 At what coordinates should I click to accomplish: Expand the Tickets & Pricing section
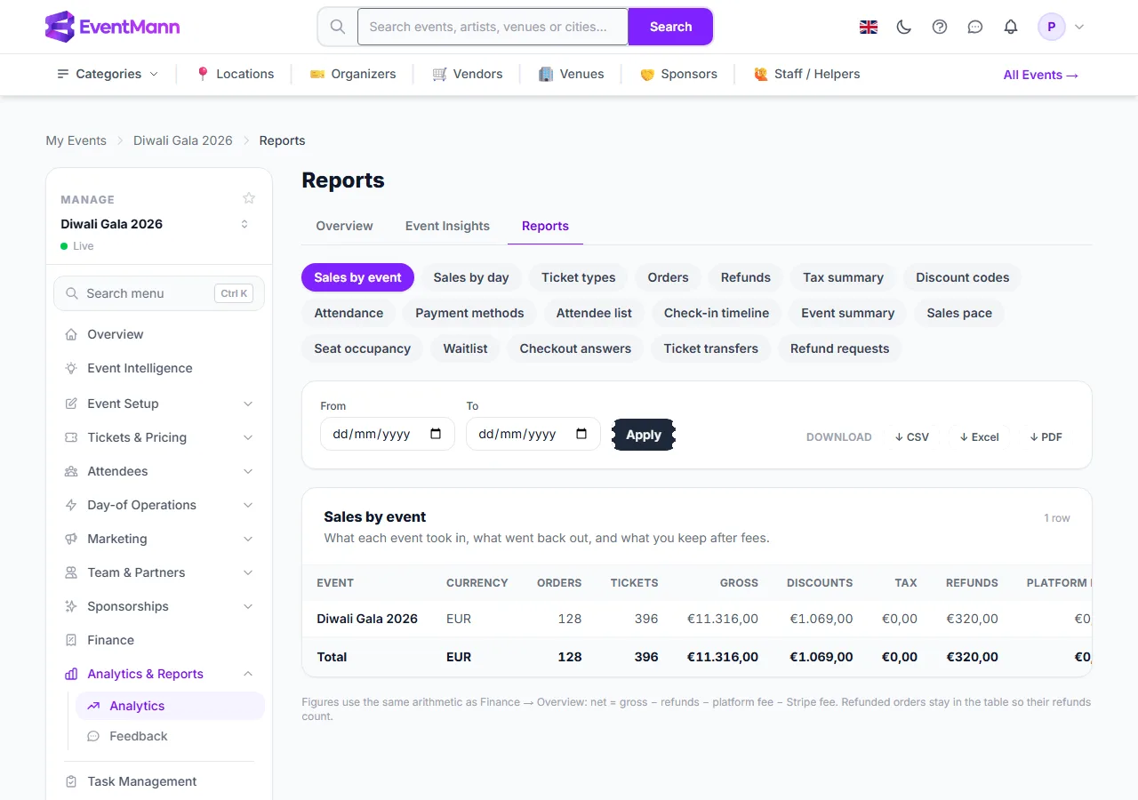coord(159,437)
